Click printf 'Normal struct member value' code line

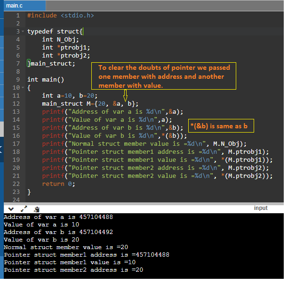[x=144, y=144]
